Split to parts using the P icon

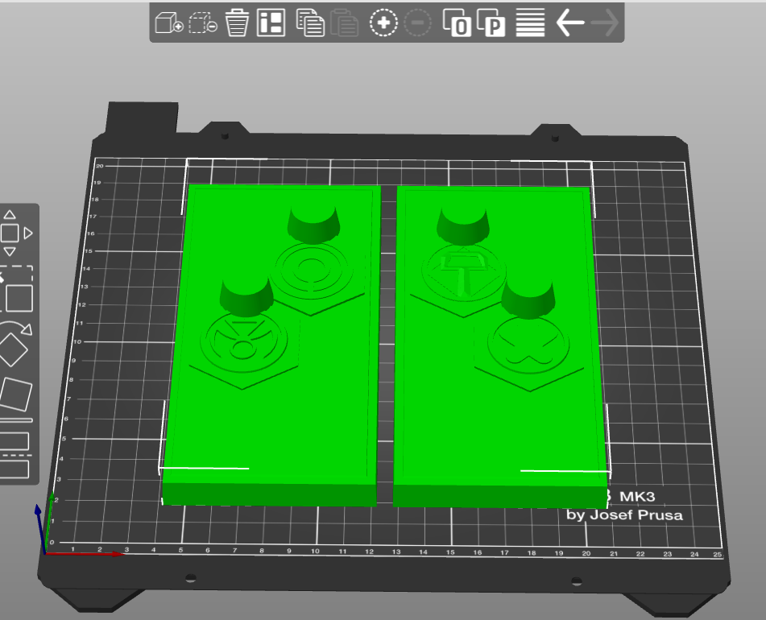pos(491,23)
